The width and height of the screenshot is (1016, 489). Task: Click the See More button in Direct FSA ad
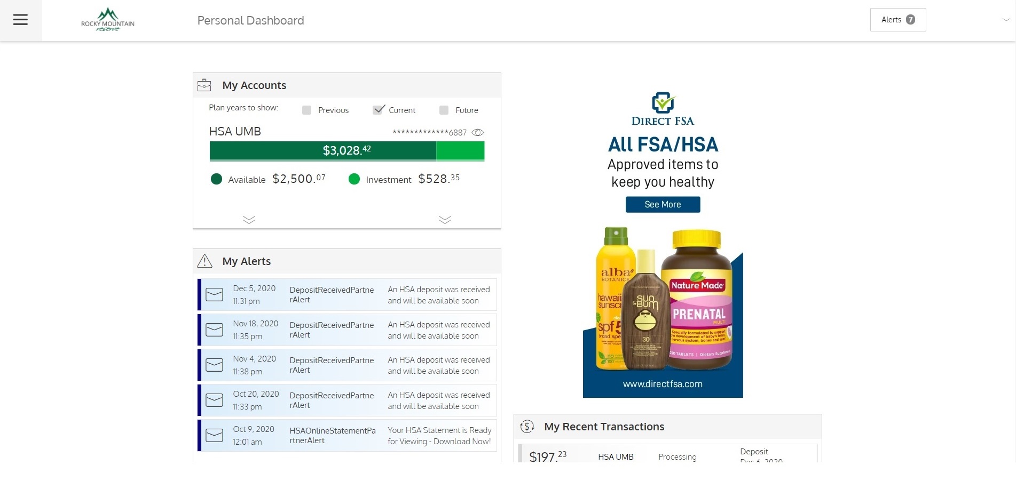coord(663,204)
